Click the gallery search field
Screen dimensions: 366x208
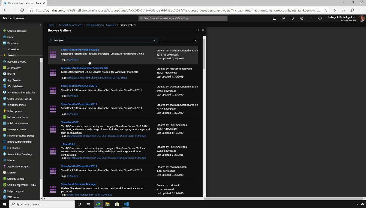tap(103, 40)
